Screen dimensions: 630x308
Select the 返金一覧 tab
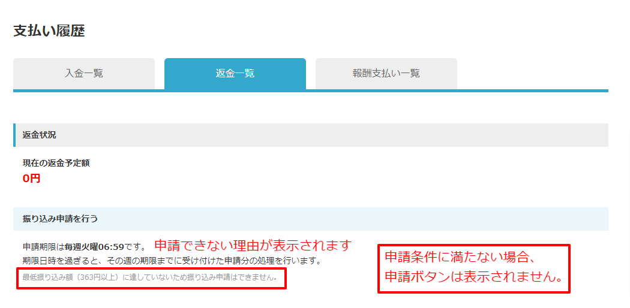235,74
